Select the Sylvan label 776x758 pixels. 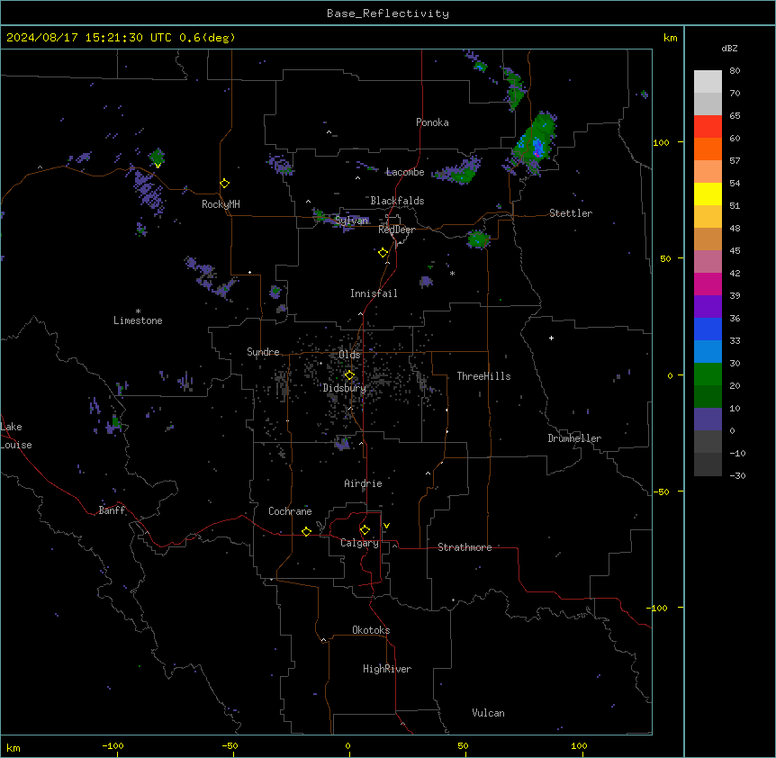pos(352,221)
